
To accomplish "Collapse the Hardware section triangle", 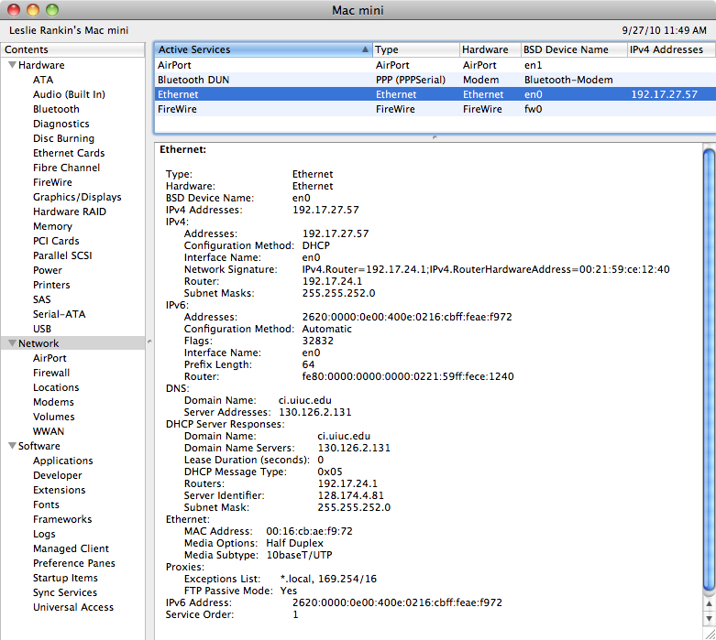I will [x=12, y=65].
